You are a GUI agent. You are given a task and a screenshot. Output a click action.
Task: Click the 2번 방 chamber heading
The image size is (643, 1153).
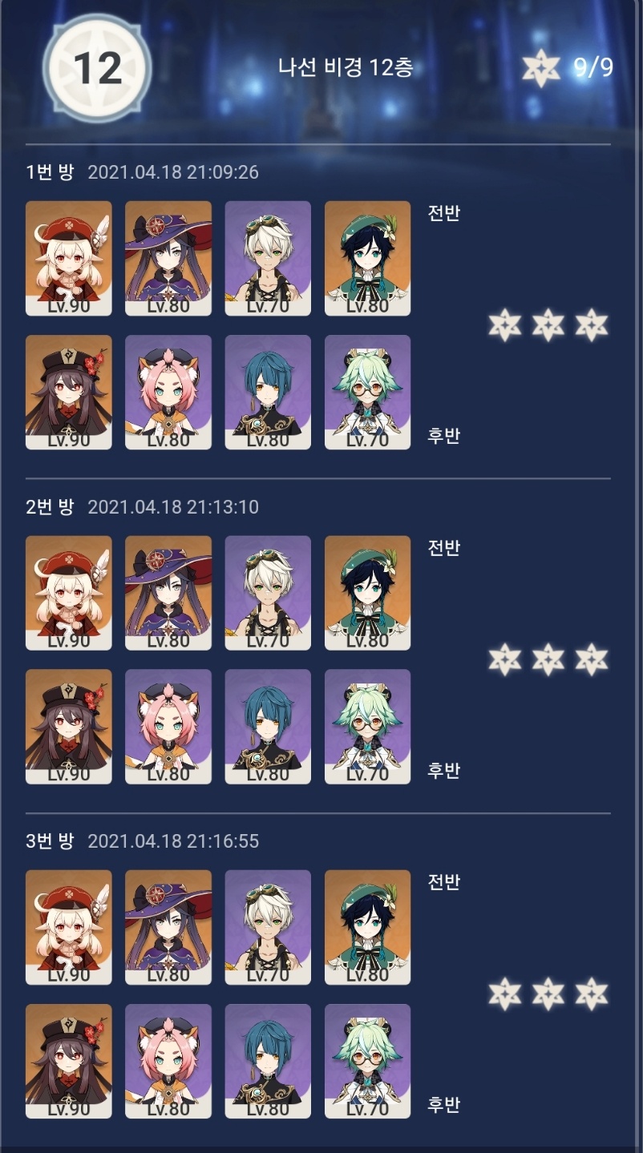(50, 507)
